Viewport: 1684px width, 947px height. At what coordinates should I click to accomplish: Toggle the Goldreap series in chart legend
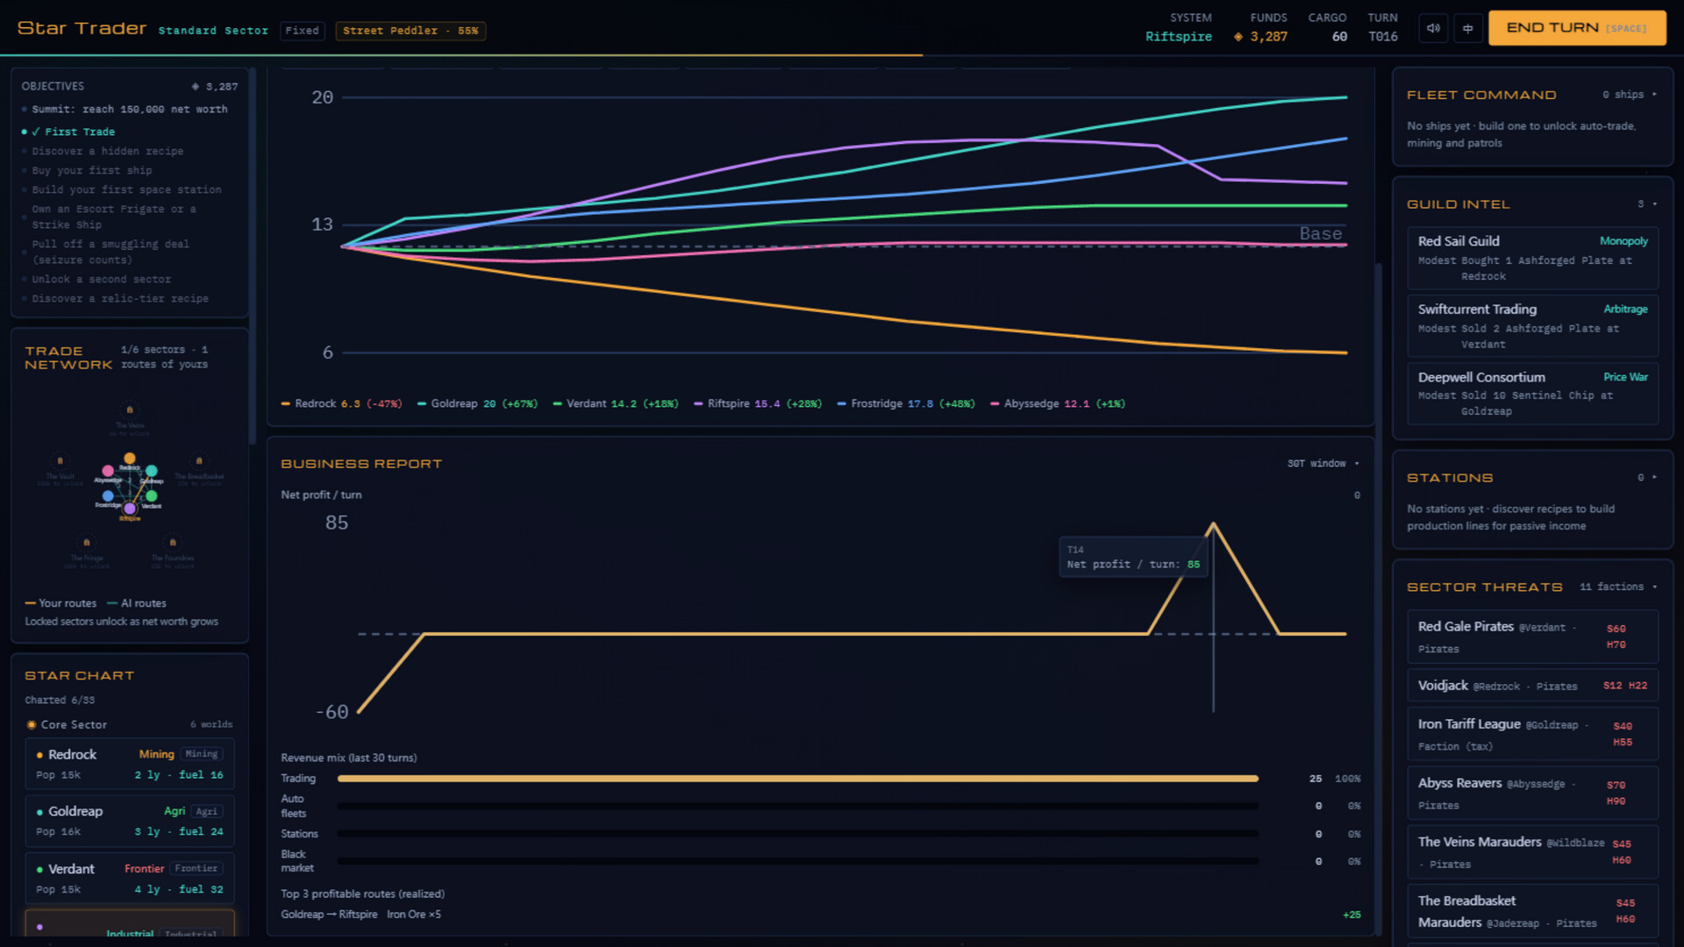(x=477, y=403)
